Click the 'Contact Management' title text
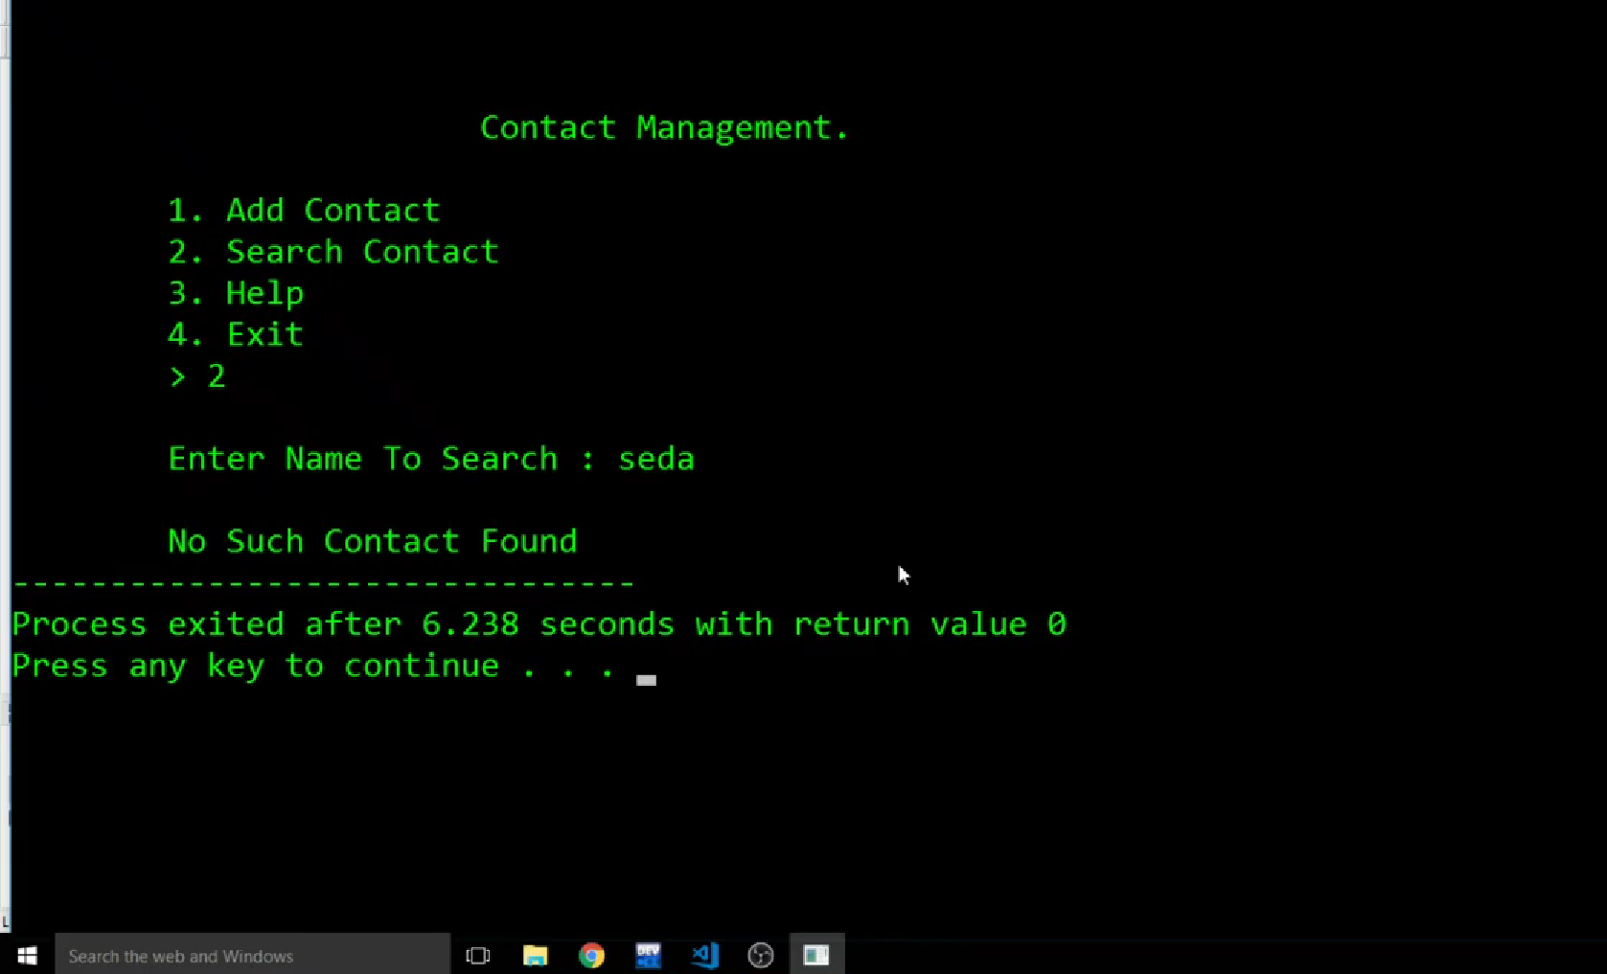1607x974 pixels. click(664, 126)
